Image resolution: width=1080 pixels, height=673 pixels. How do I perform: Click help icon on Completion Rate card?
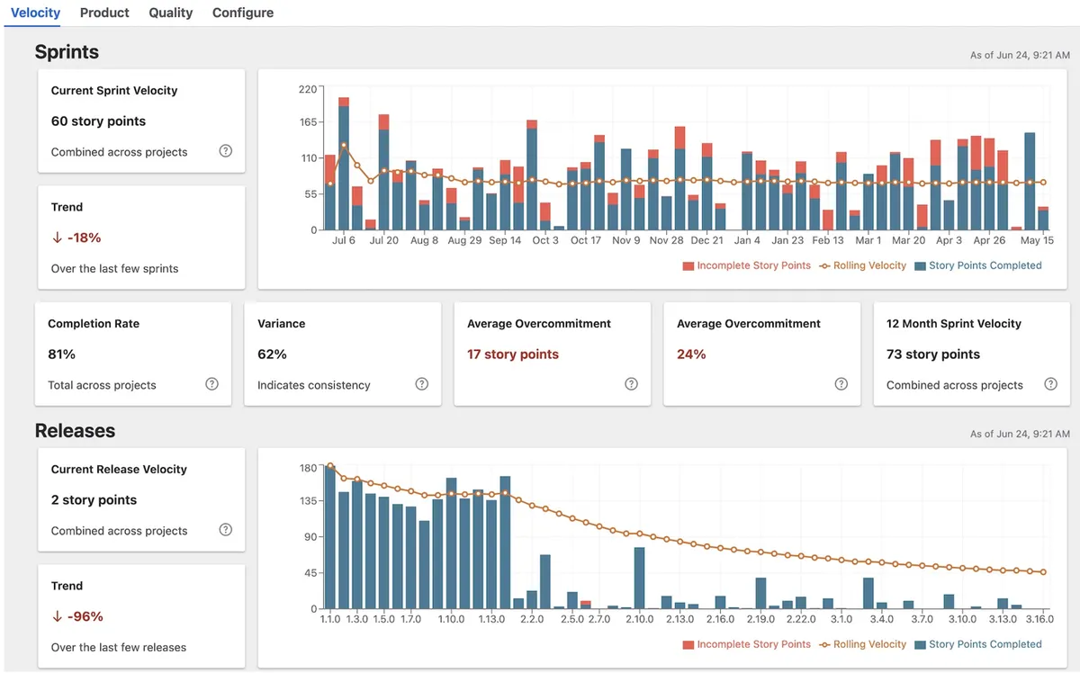click(x=212, y=384)
